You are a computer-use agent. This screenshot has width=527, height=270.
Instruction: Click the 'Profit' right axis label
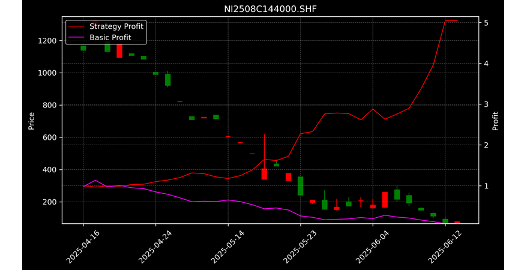click(x=495, y=121)
